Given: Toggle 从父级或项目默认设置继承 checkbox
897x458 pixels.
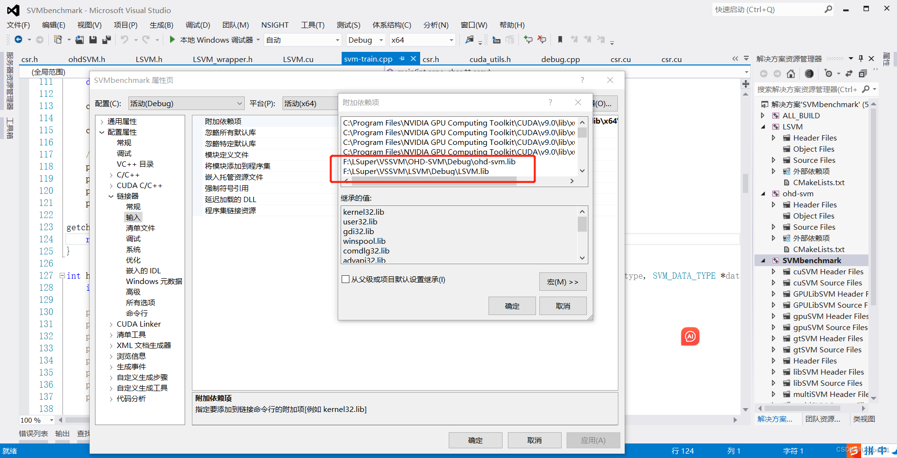Looking at the screenshot, I should (346, 279).
